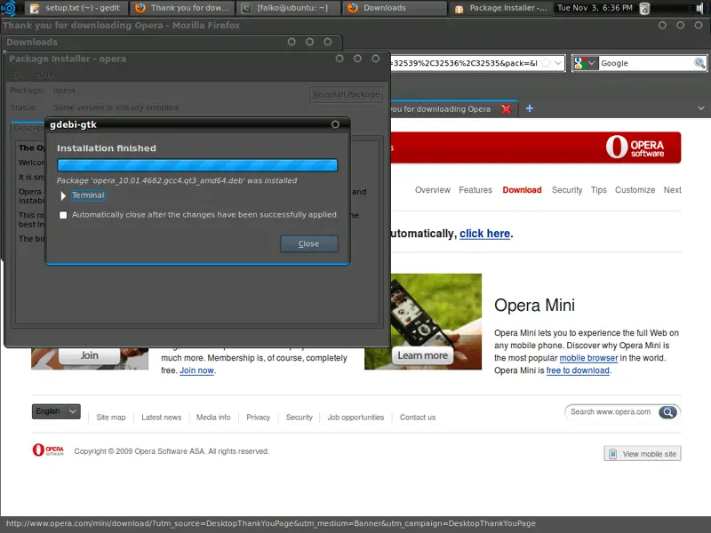Click the clock showing Tue Nov 3

pos(595,8)
